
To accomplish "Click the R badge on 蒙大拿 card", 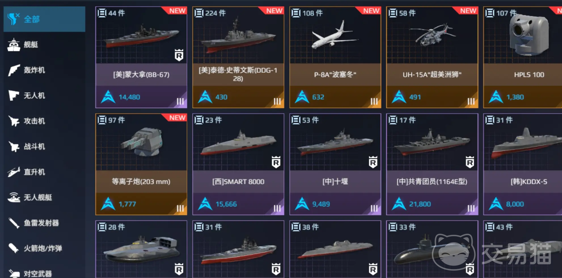I will [179, 55].
